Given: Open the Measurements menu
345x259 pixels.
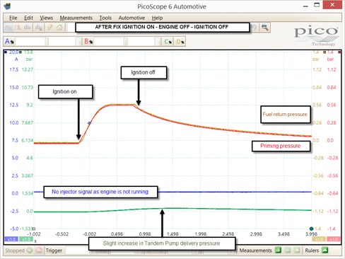Looking at the screenshot, I should pos(76,18).
